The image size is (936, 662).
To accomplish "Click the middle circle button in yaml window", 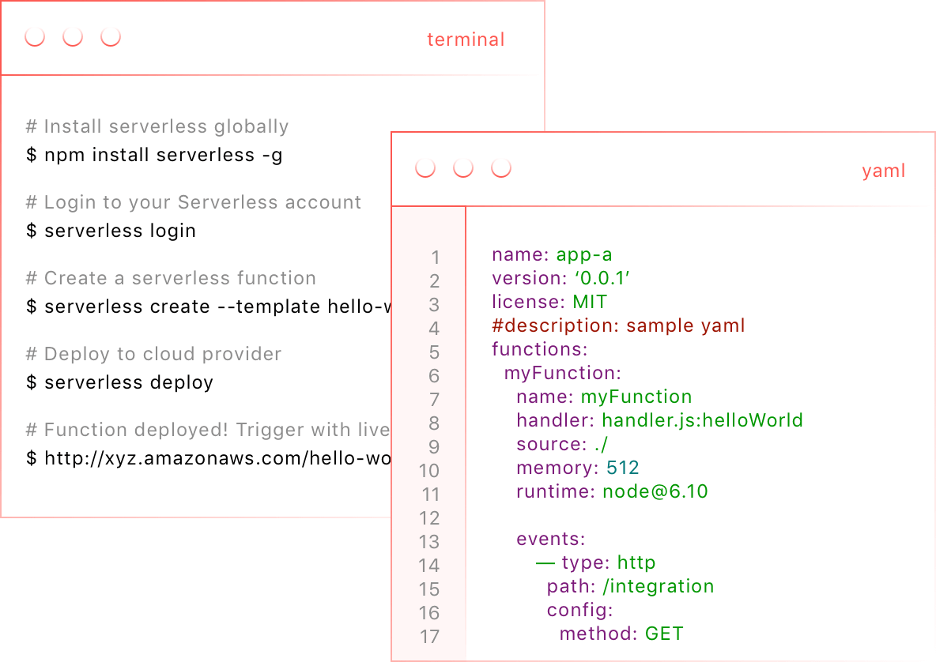I will (x=463, y=167).
